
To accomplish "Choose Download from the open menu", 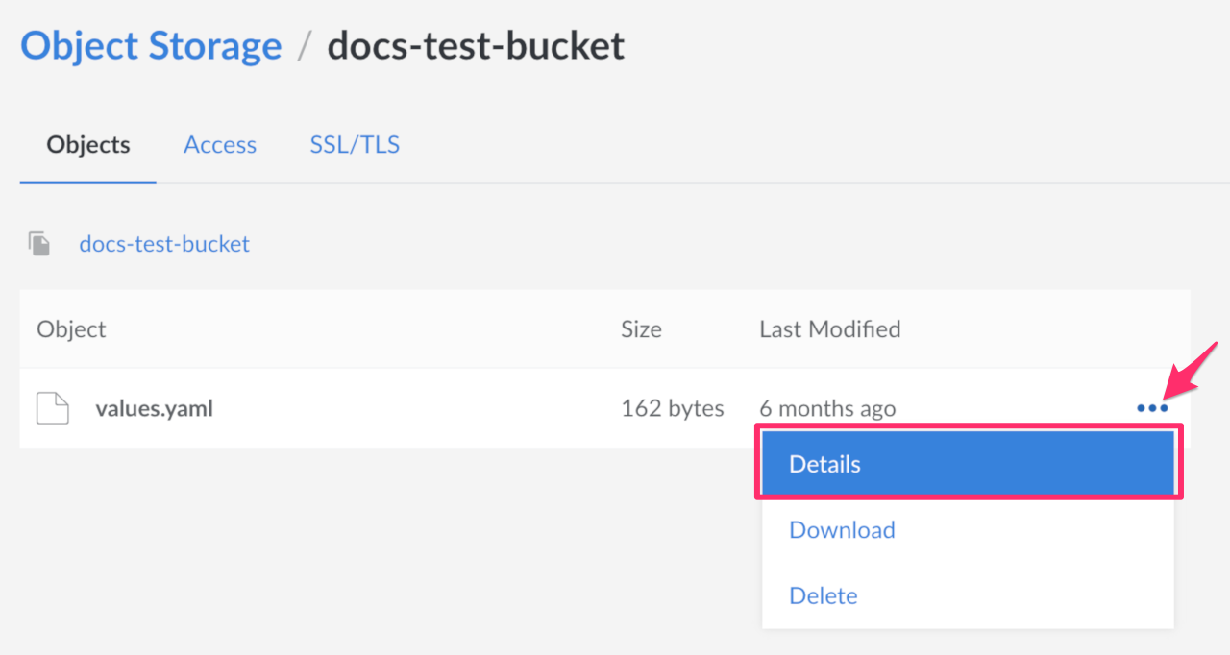I will tap(842, 529).
